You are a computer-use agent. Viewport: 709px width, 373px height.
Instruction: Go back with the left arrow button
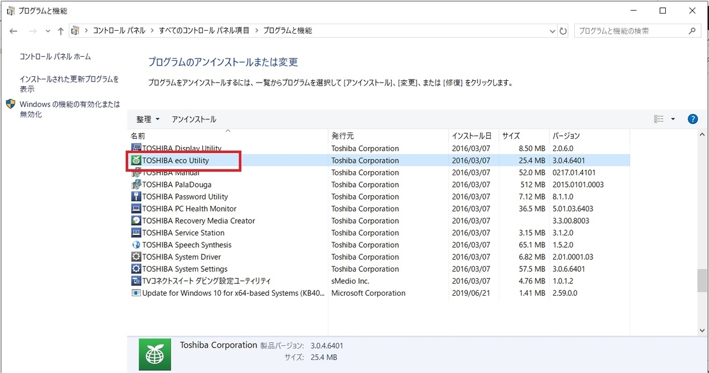coord(14,31)
